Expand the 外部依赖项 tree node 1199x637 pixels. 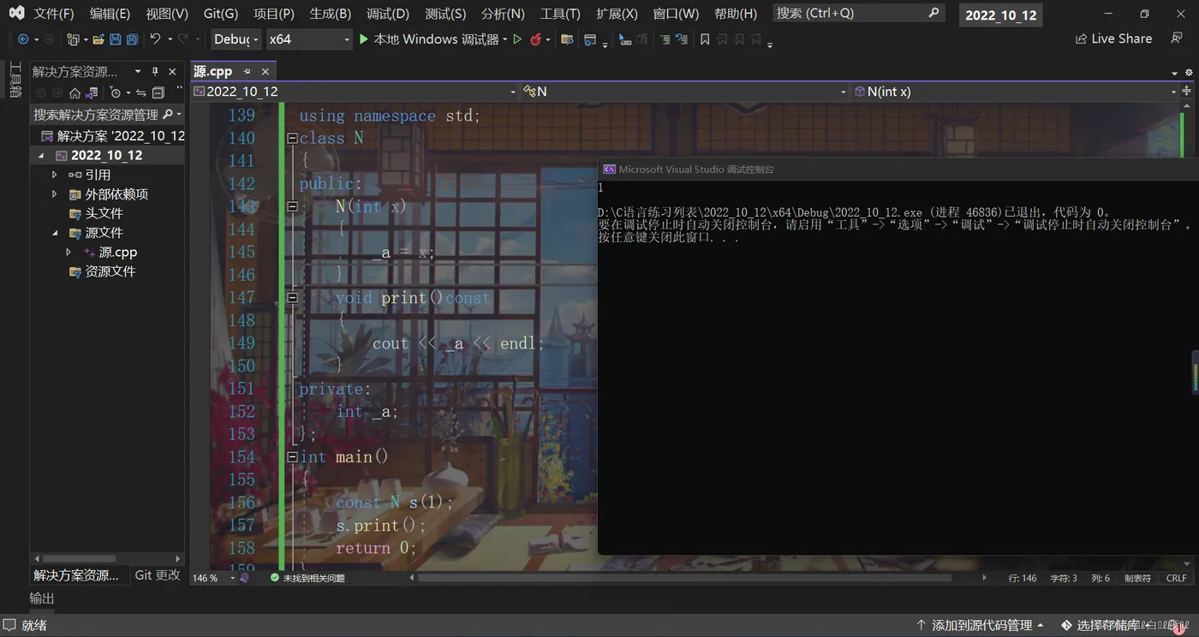(55, 194)
